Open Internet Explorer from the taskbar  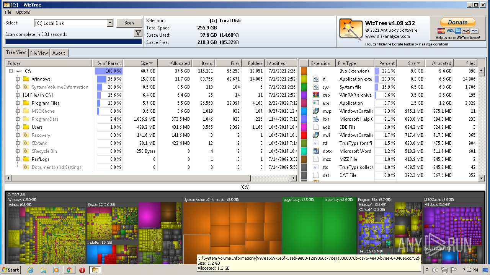click(31, 270)
